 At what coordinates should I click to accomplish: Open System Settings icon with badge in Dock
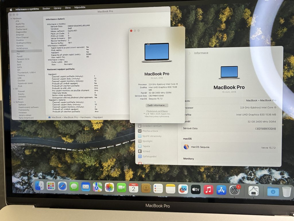(234, 190)
